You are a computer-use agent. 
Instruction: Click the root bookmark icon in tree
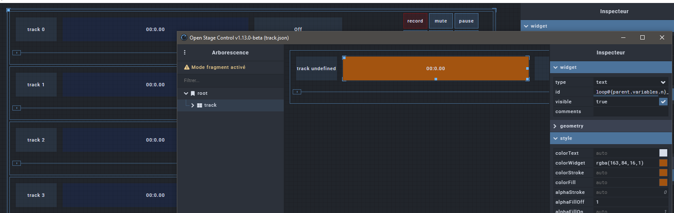pyautogui.click(x=193, y=93)
